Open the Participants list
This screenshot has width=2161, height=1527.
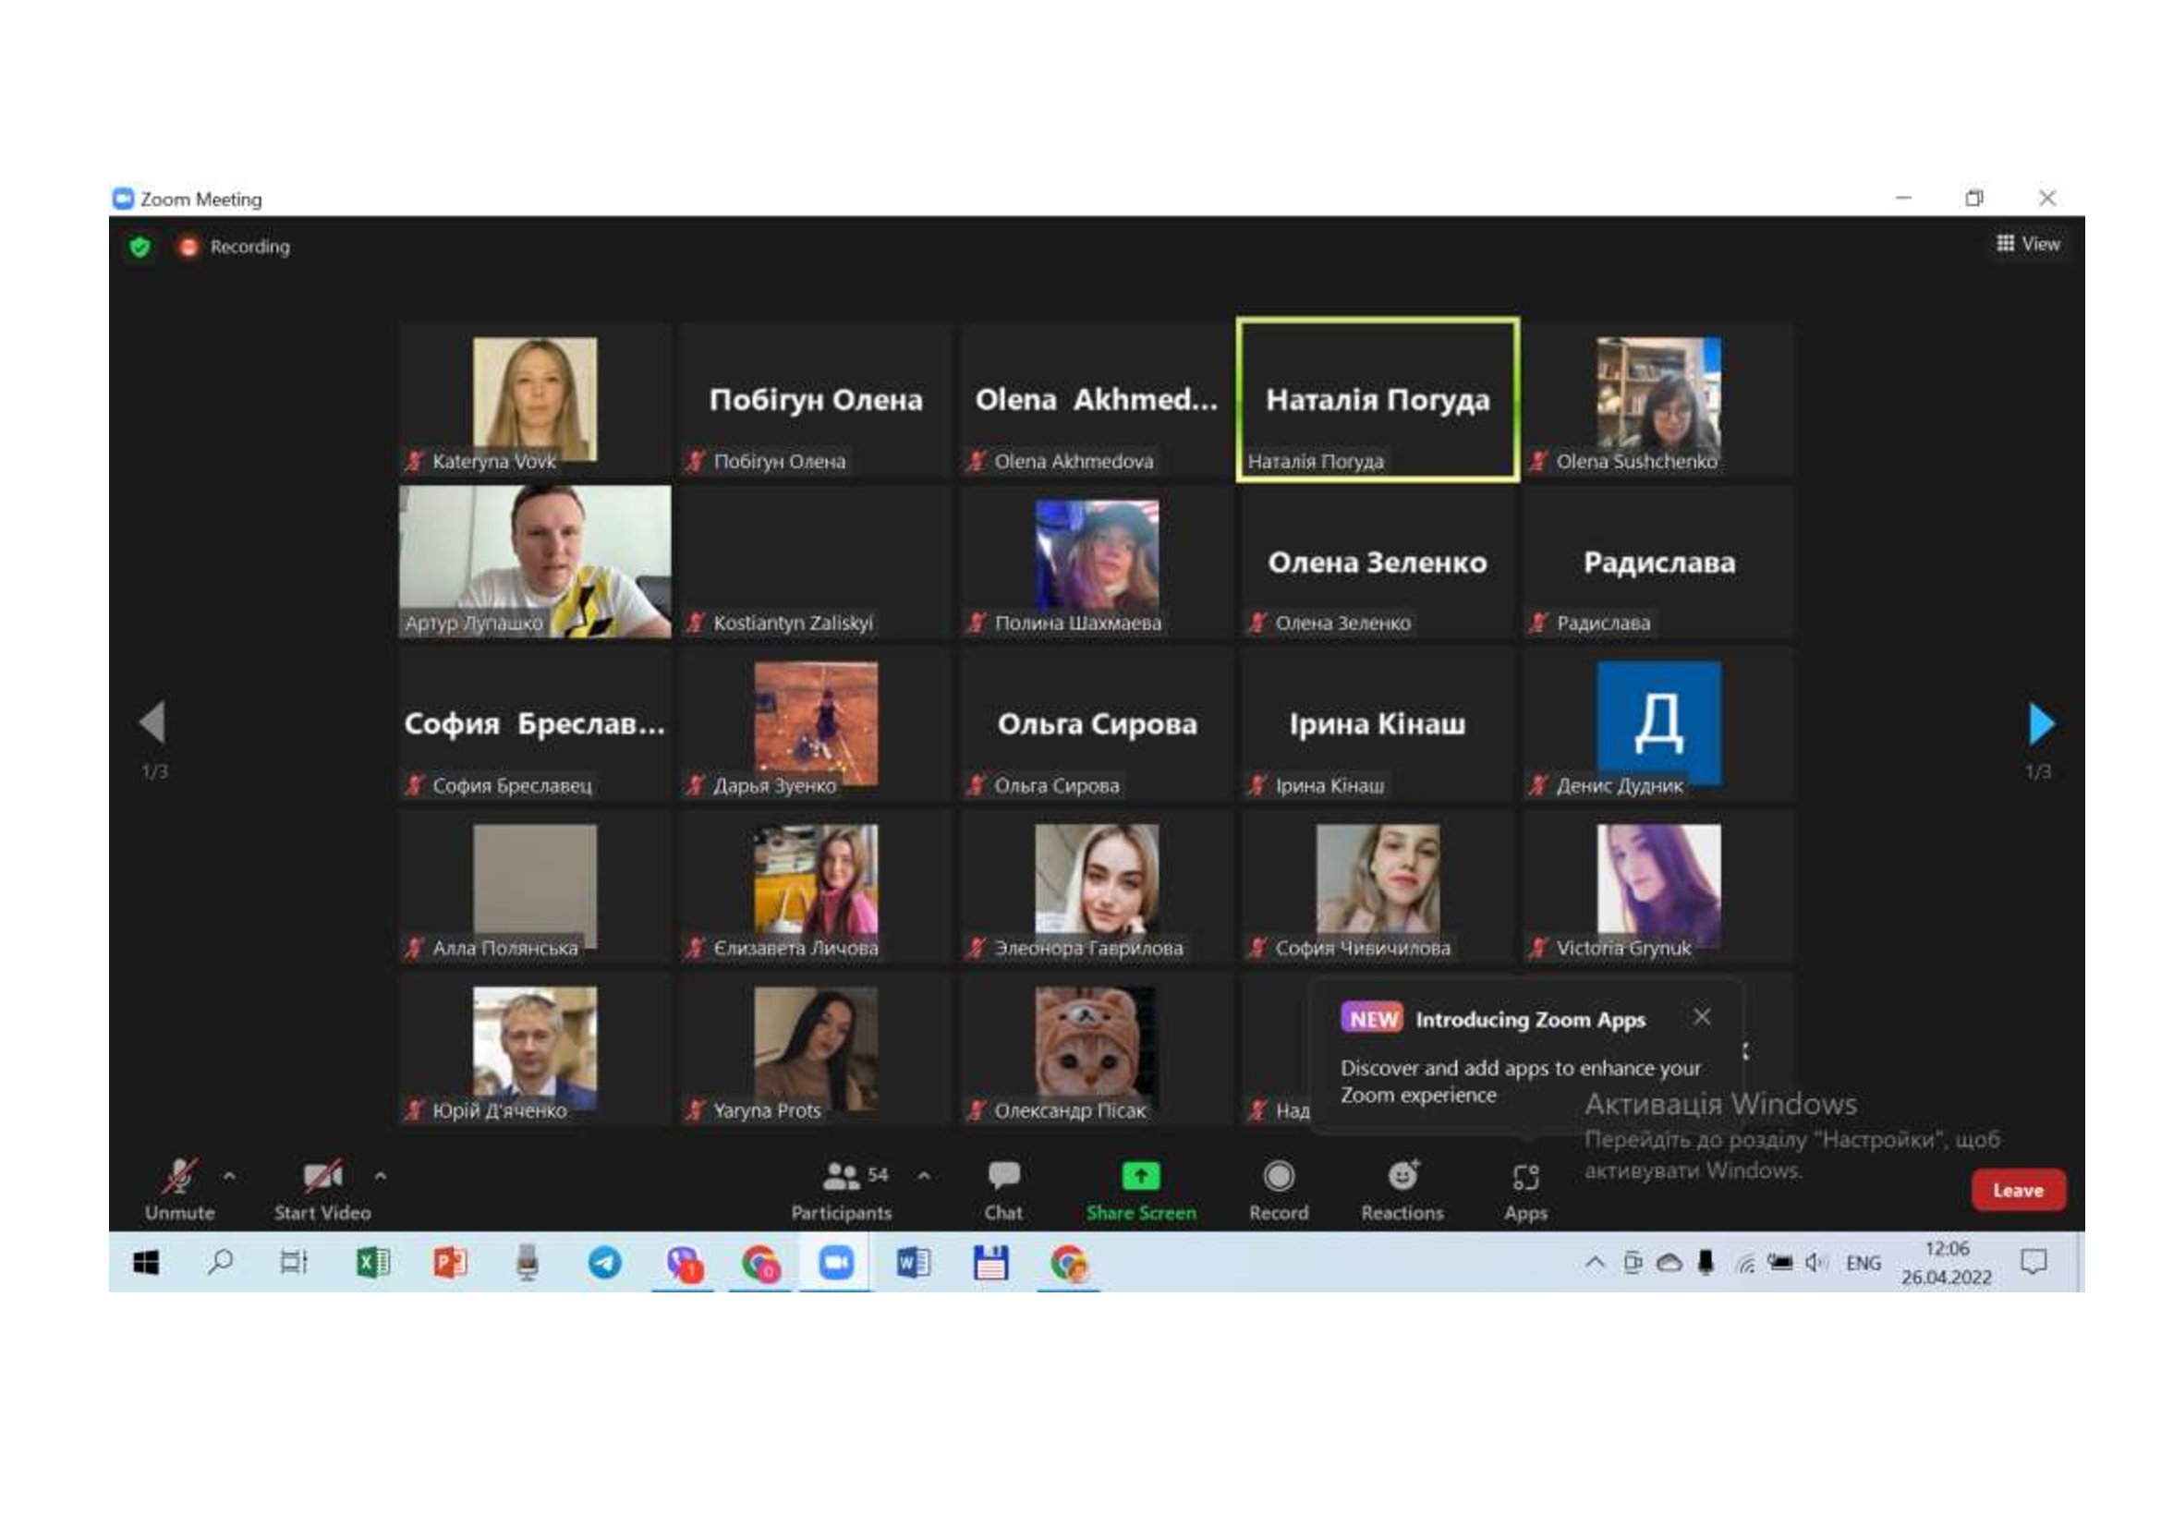[841, 1178]
